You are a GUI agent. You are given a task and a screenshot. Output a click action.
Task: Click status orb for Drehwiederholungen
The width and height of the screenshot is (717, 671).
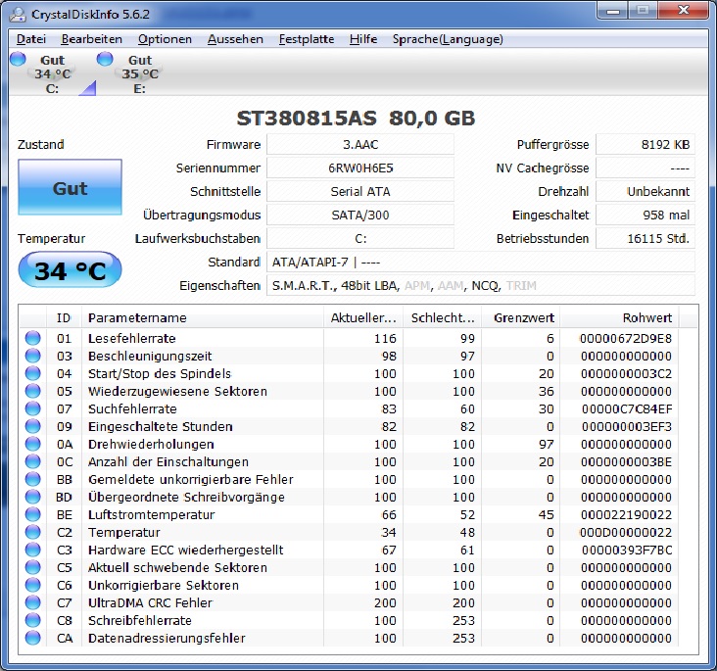[x=32, y=444]
